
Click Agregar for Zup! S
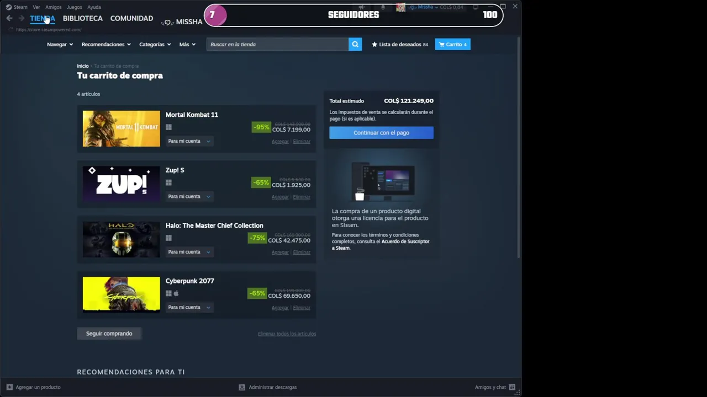click(x=280, y=197)
